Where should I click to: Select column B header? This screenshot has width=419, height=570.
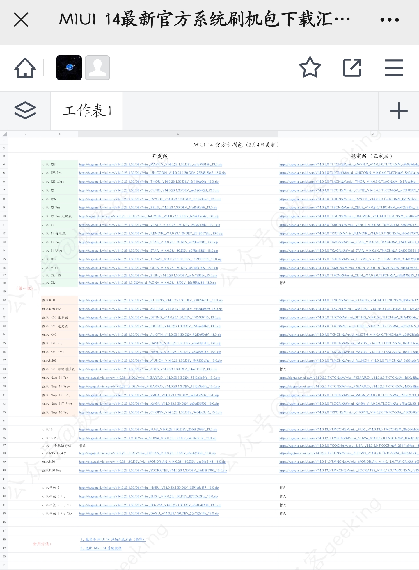point(59,134)
